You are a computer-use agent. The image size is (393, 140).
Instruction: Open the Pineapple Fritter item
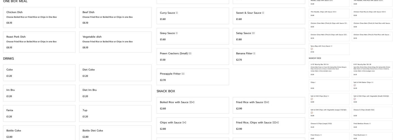193,77
